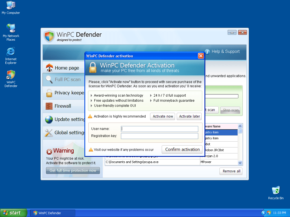Click the Firewall brick wall icon
Image resolution: width=290 pixels, height=217 pixels.
coord(49,106)
